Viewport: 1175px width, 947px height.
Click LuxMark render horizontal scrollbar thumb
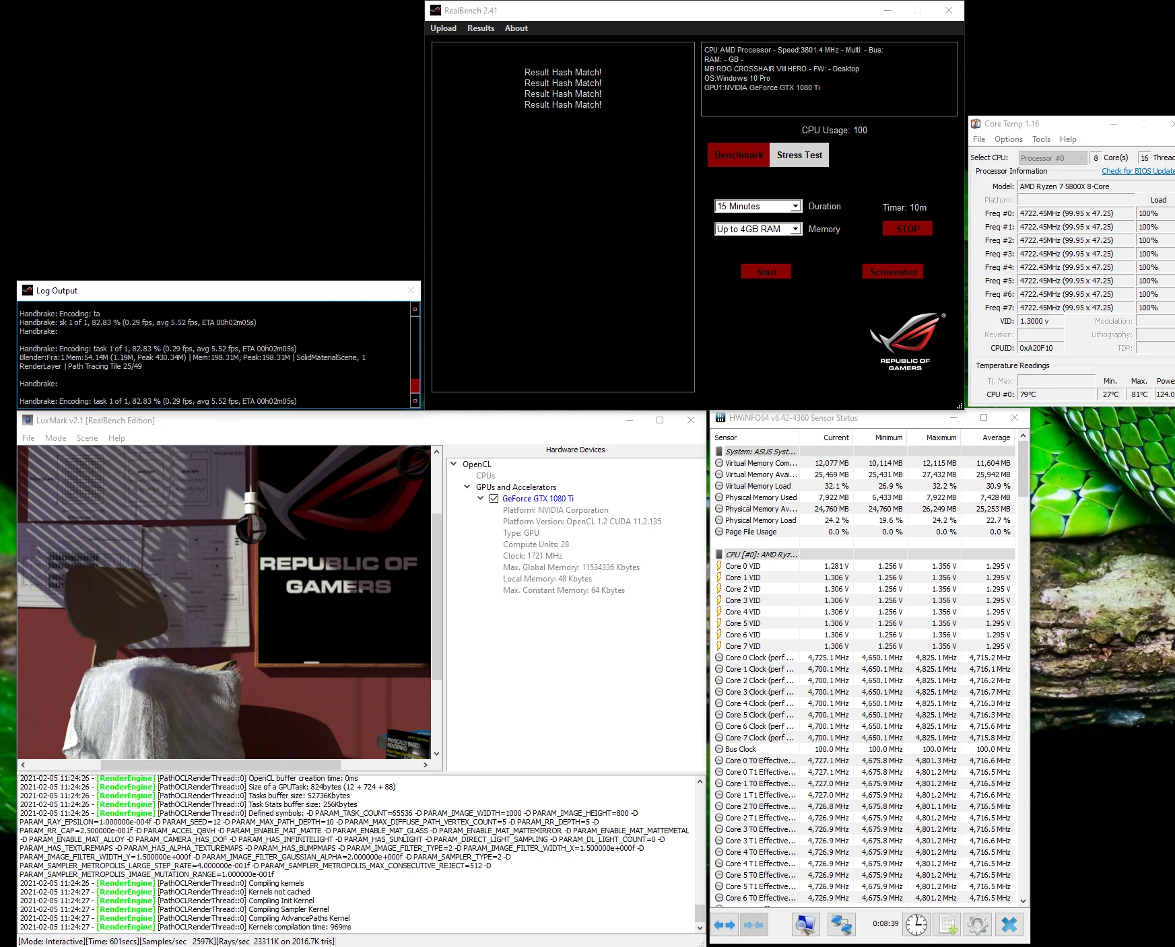point(221,765)
